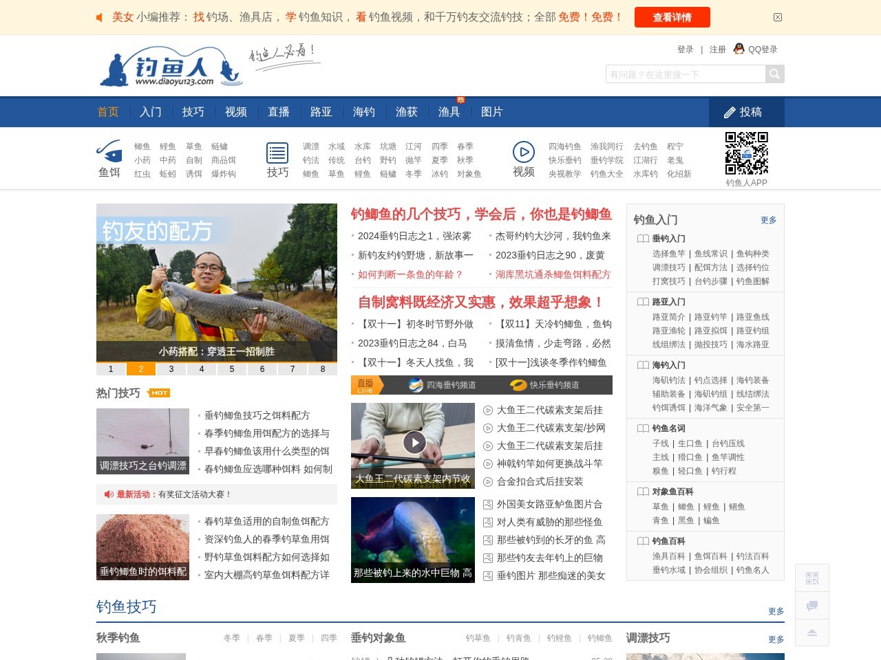Open the 路亚 lure fishing menu item

321,112
